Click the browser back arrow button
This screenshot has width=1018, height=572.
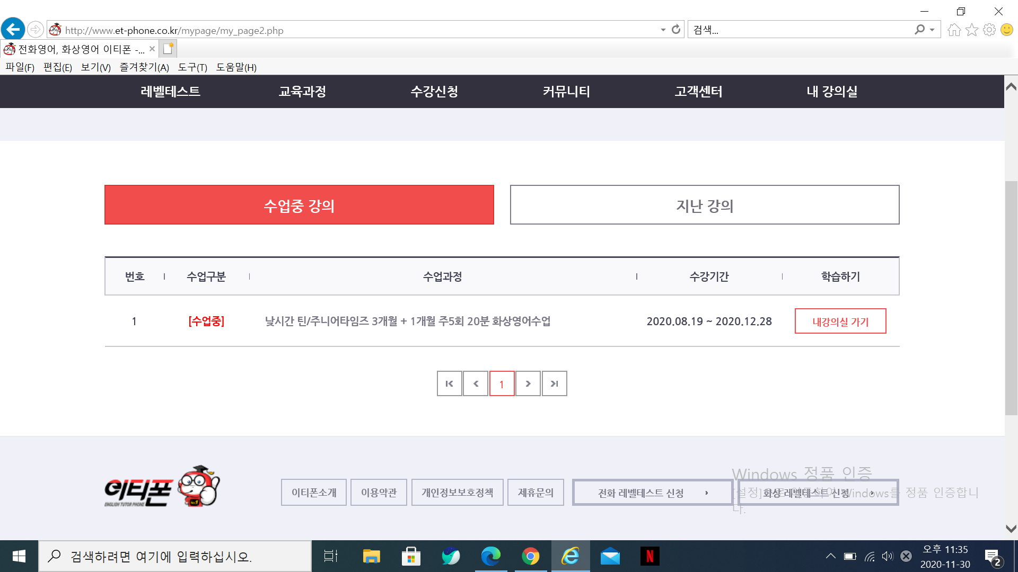click(x=13, y=29)
